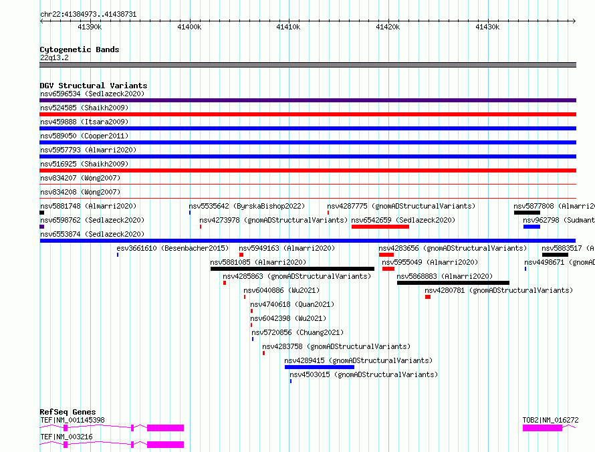Click nsv4287775 gnomAD variant label
This screenshot has width=595, height=452.
[x=401, y=206]
